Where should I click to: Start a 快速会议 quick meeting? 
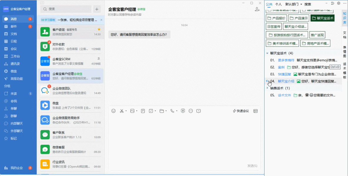pyautogui.click(x=241, y=111)
